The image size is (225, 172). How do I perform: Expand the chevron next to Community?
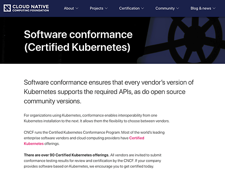(177, 8)
